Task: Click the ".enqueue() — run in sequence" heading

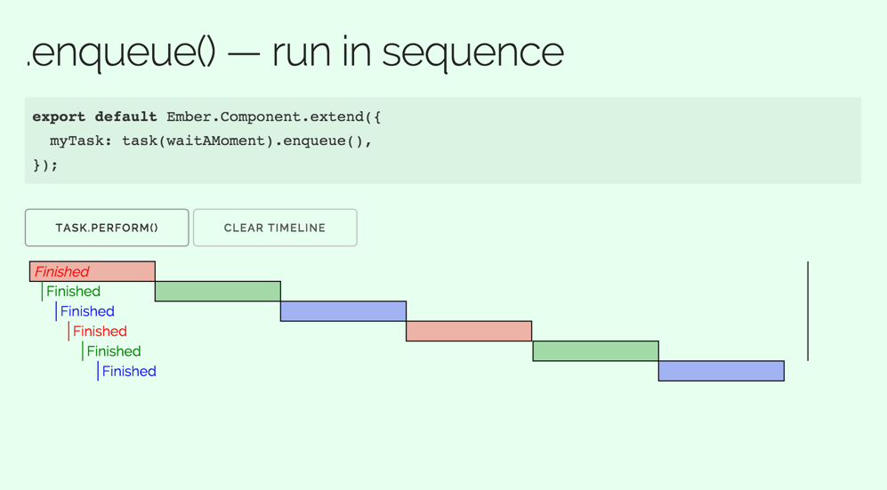Action: point(294,52)
